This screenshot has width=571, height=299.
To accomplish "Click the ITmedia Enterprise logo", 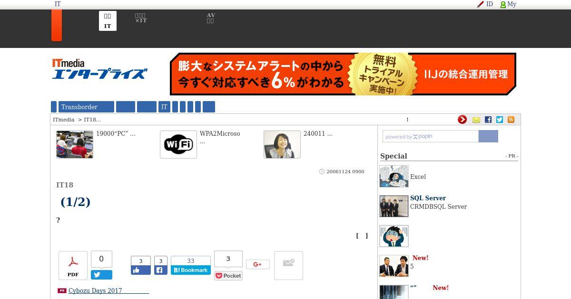I will tap(99, 69).
